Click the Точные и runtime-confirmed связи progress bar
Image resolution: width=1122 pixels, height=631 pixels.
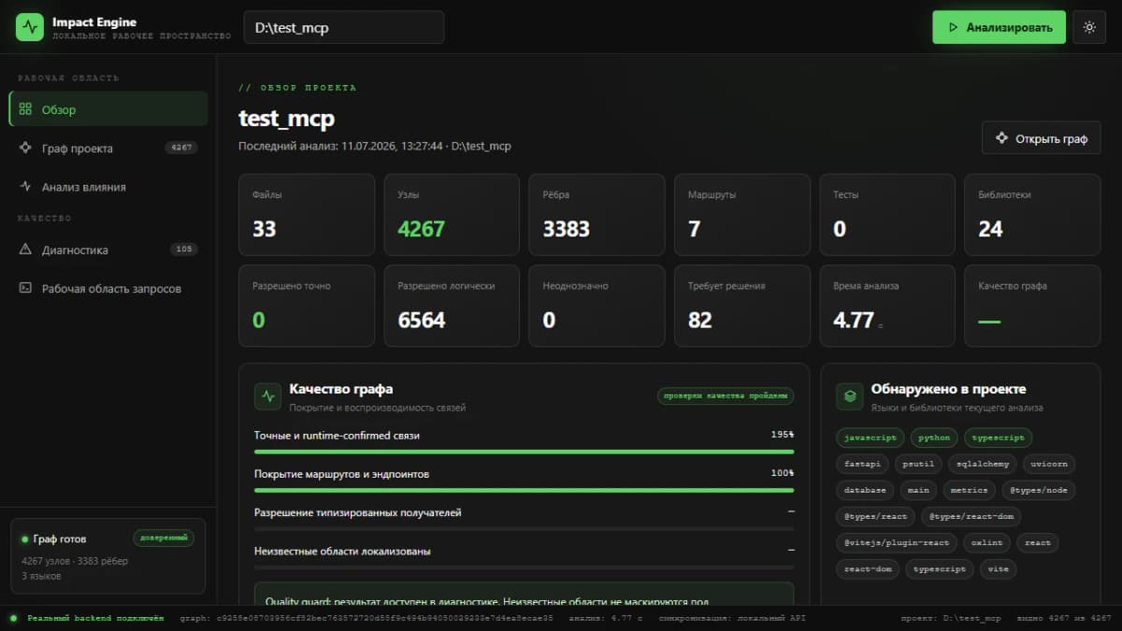[524, 451]
